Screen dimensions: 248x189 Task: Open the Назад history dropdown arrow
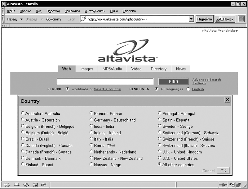21,19
